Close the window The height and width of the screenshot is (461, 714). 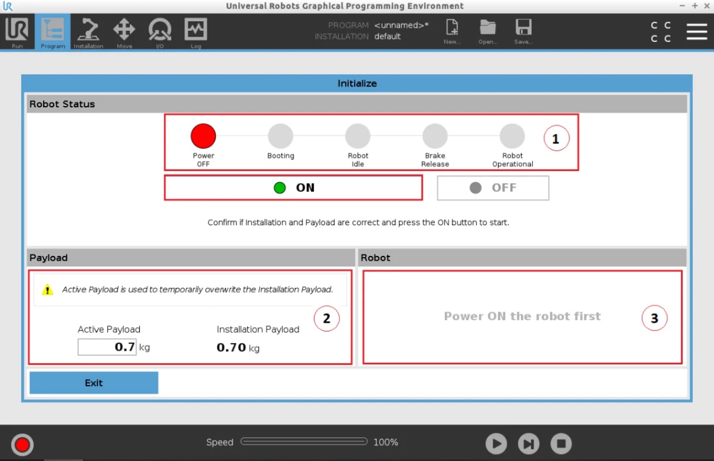pyautogui.click(x=706, y=6)
